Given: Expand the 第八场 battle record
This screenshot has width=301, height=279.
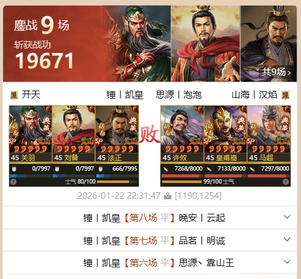Looking at the screenshot, I should point(287,217).
